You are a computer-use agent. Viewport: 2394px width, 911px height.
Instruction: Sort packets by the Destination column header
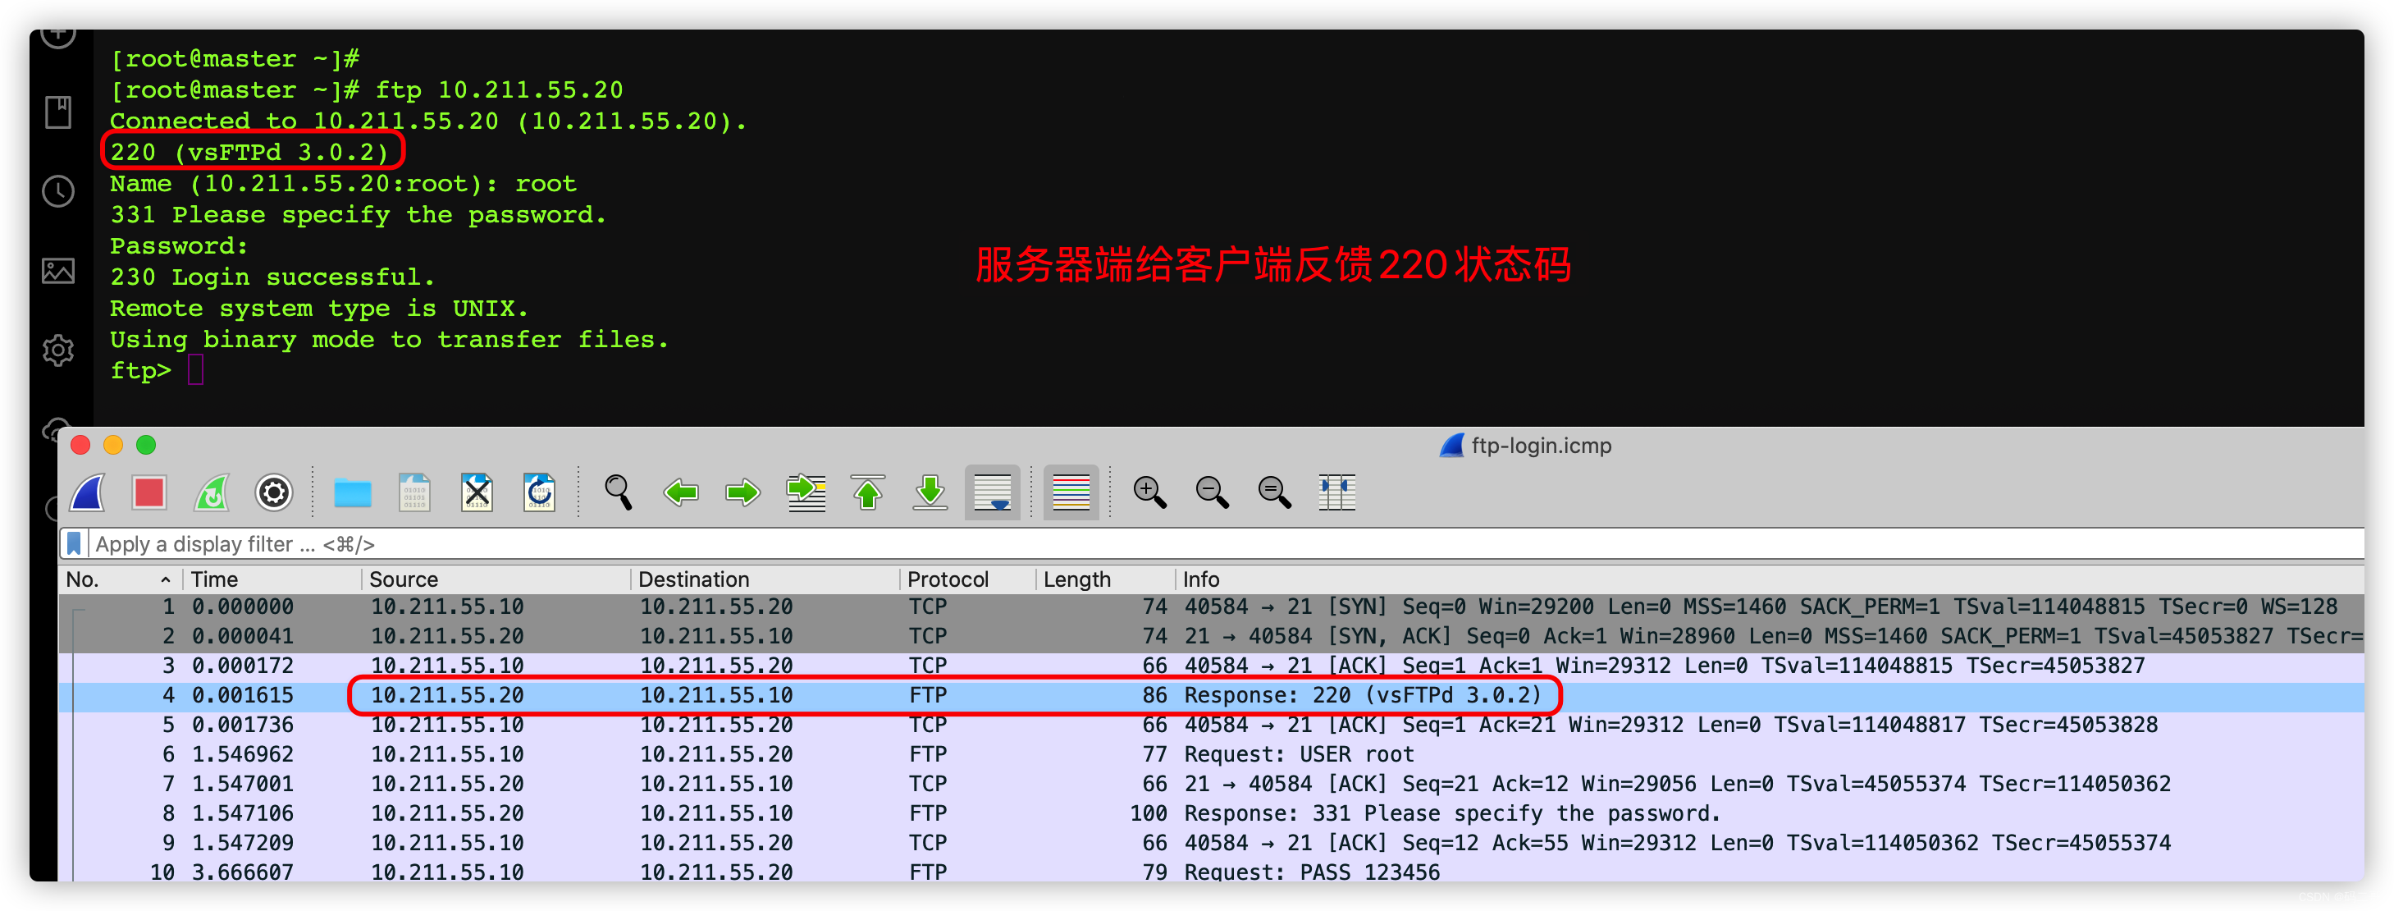pyautogui.click(x=765, y=580)
